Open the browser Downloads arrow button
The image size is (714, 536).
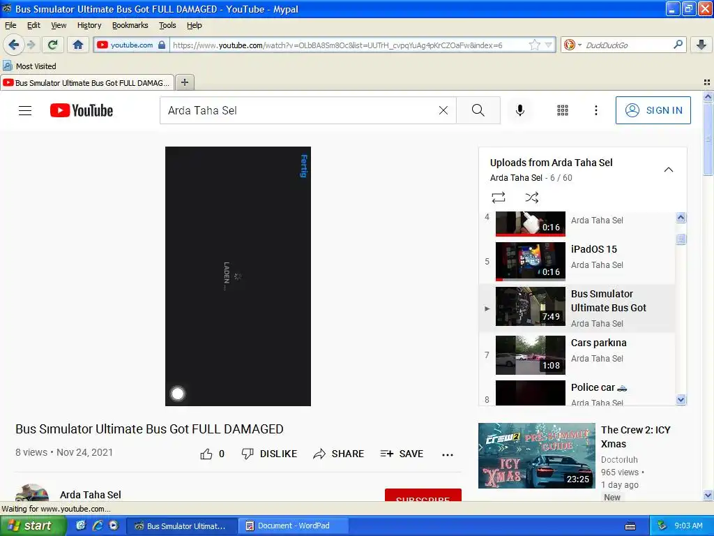tap(701, 45)
